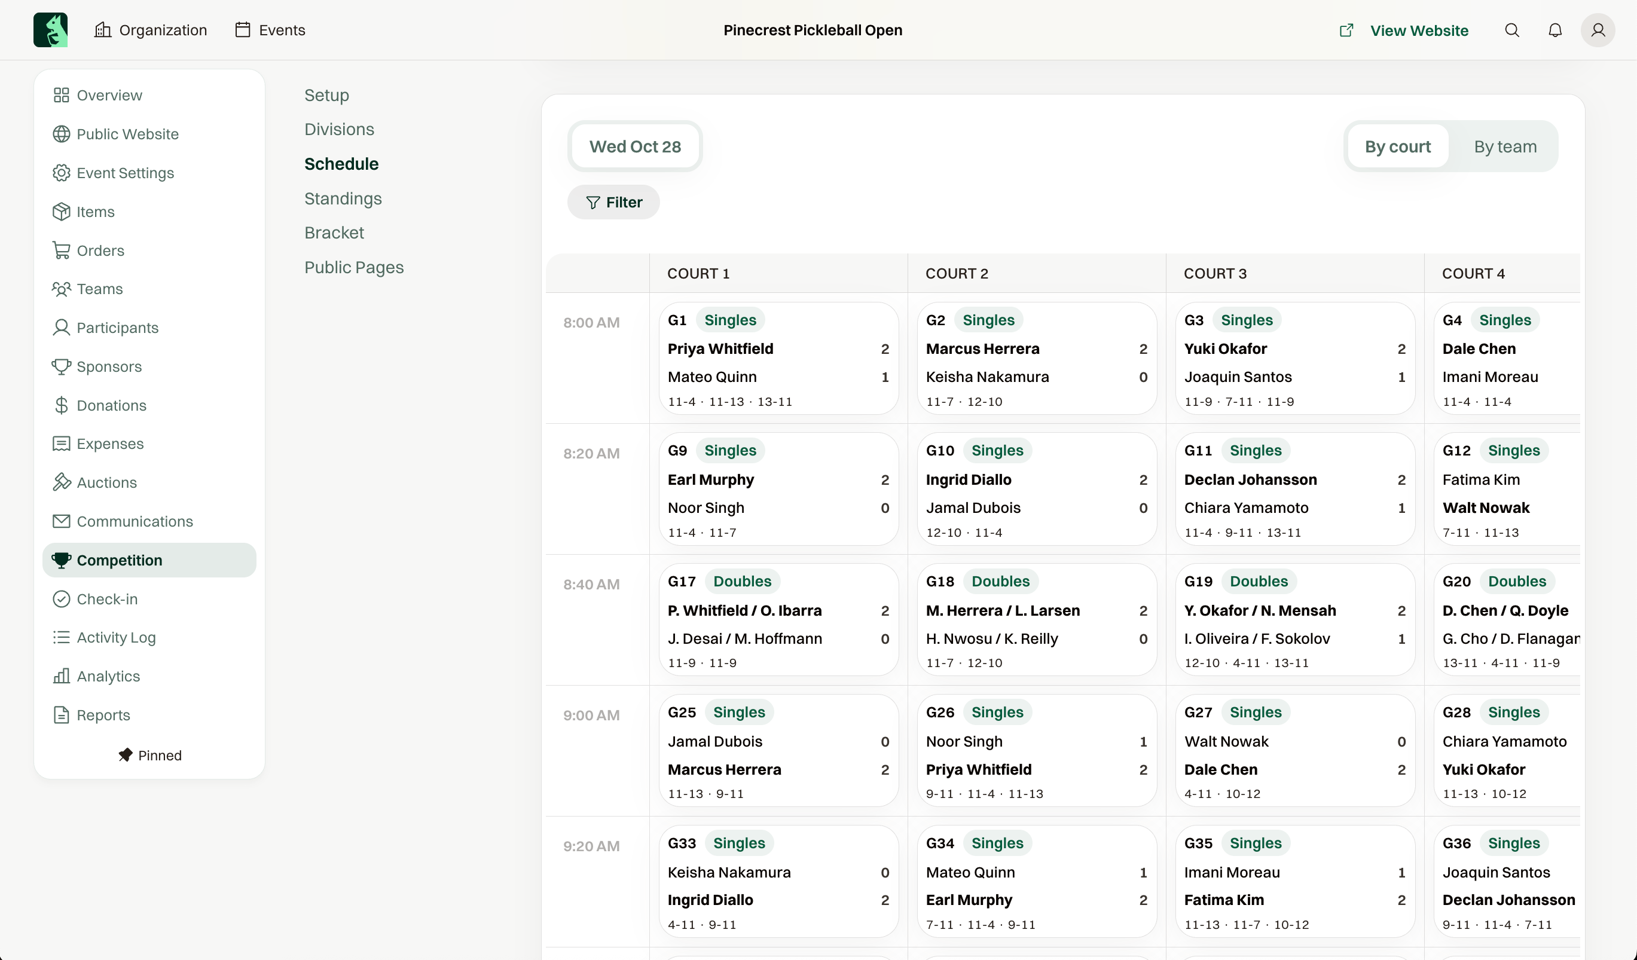Open Public Website sidebar item

149,134
